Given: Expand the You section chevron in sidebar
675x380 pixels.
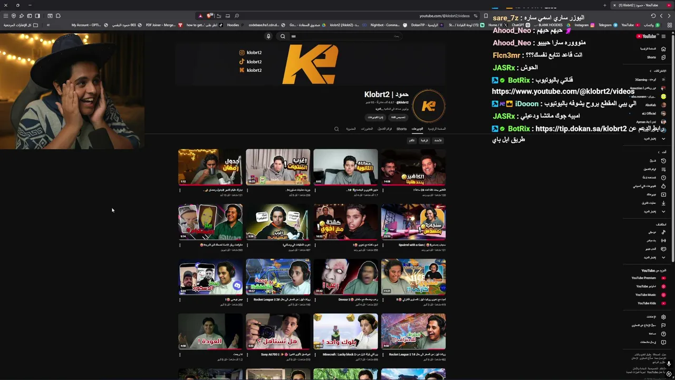Looking at the screenshot, I should tap(659, 152).
